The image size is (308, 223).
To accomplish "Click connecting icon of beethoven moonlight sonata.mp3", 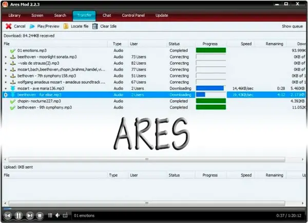I will [13, 57].
